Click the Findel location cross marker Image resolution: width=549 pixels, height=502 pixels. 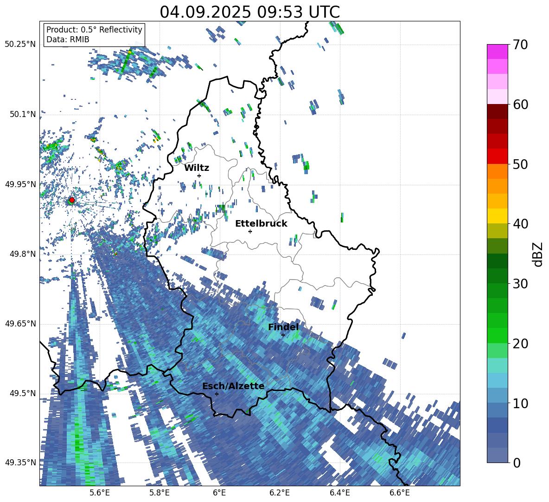[283, 335]
